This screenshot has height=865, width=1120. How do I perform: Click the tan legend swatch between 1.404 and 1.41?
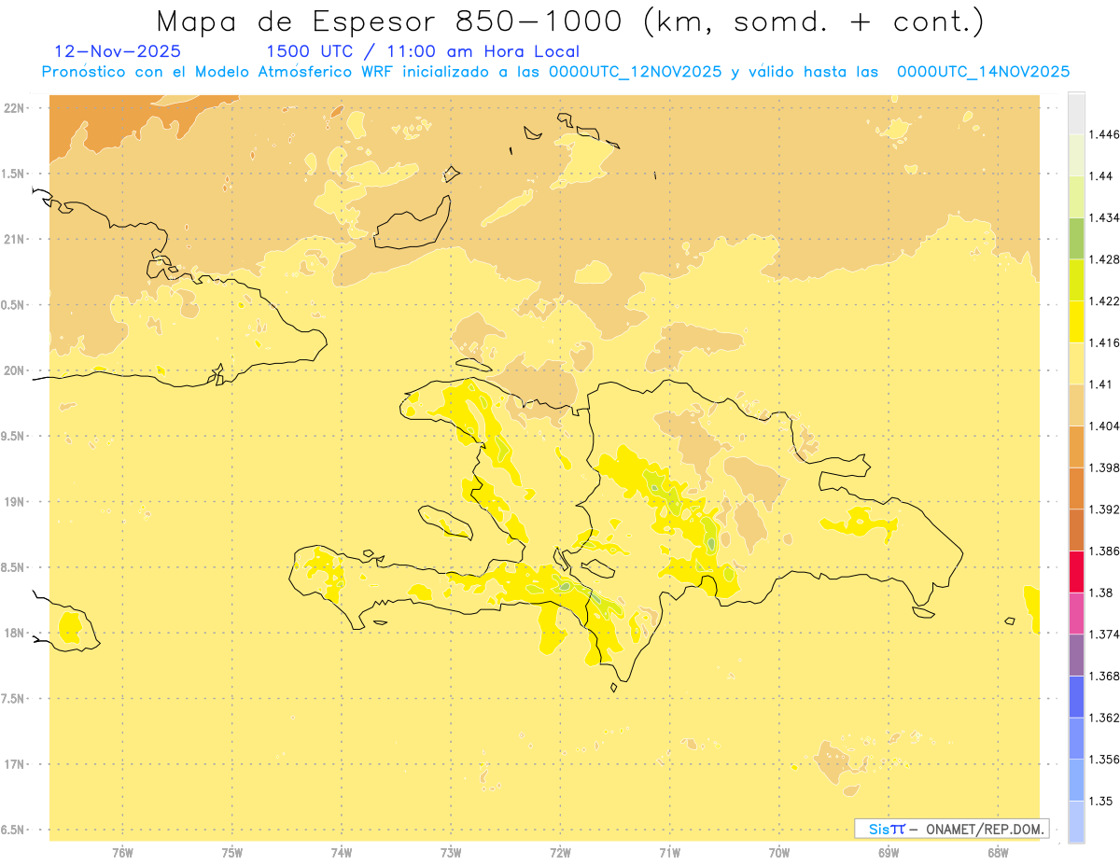click(x=1076, y=405)
